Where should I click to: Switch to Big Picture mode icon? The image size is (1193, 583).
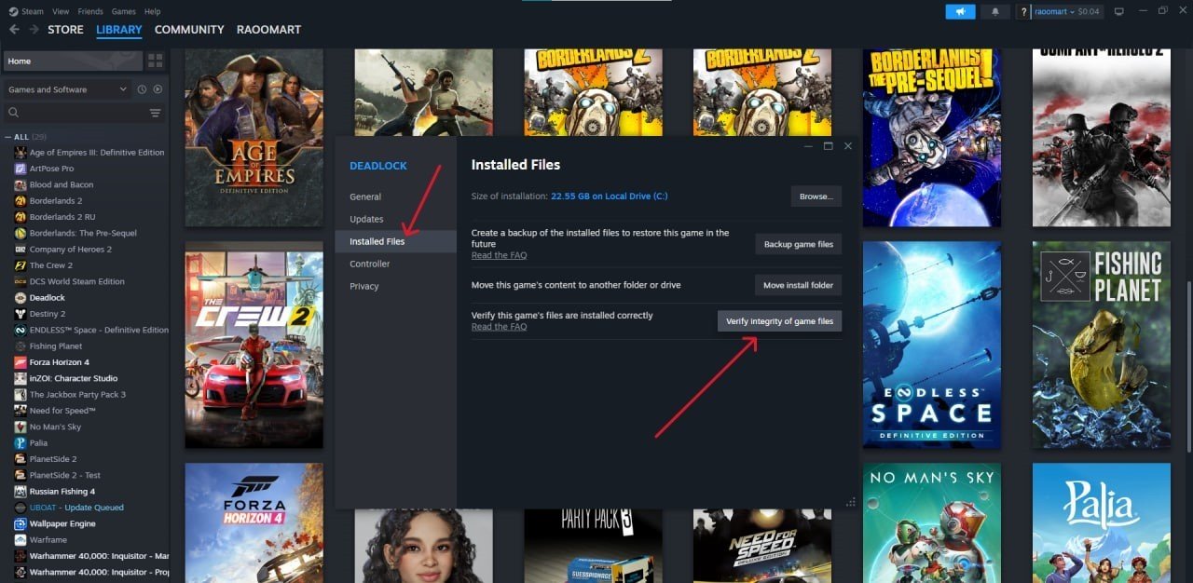pos(1119,11)
